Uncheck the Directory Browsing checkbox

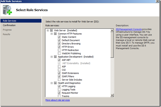click(x=59, y=43)
